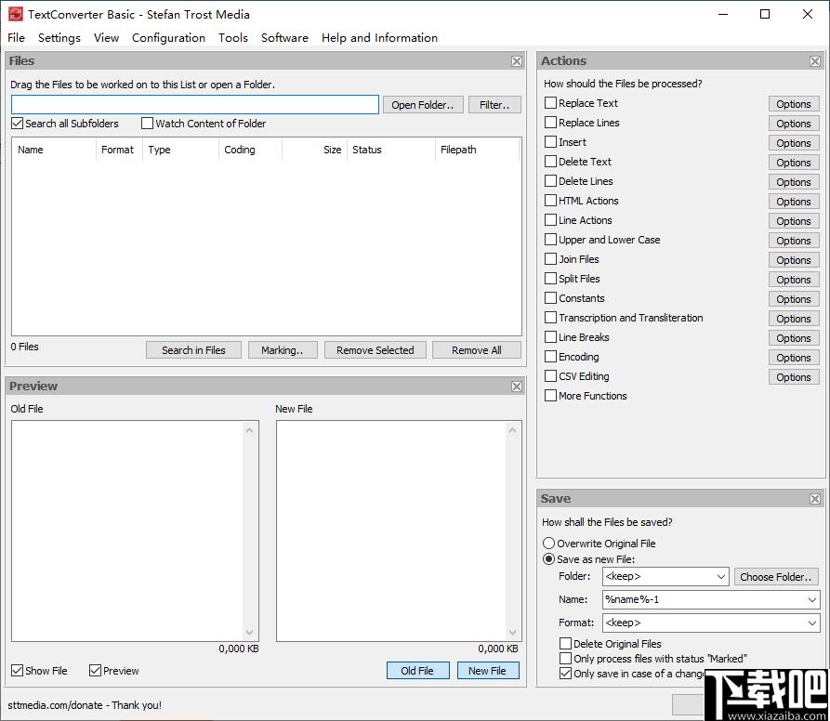Screen dimensions: 830x721
Task: Expand the Format dropdown
Action: 812,623
